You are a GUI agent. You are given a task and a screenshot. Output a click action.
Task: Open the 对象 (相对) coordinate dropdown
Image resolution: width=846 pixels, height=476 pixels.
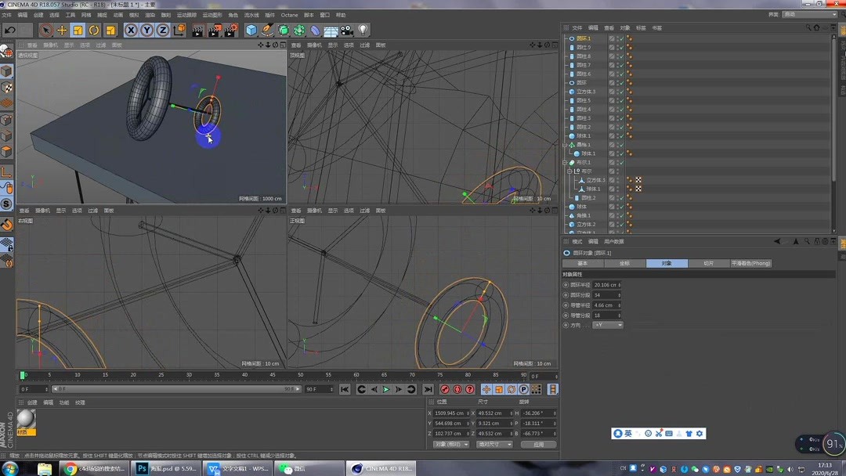point(451,444)
